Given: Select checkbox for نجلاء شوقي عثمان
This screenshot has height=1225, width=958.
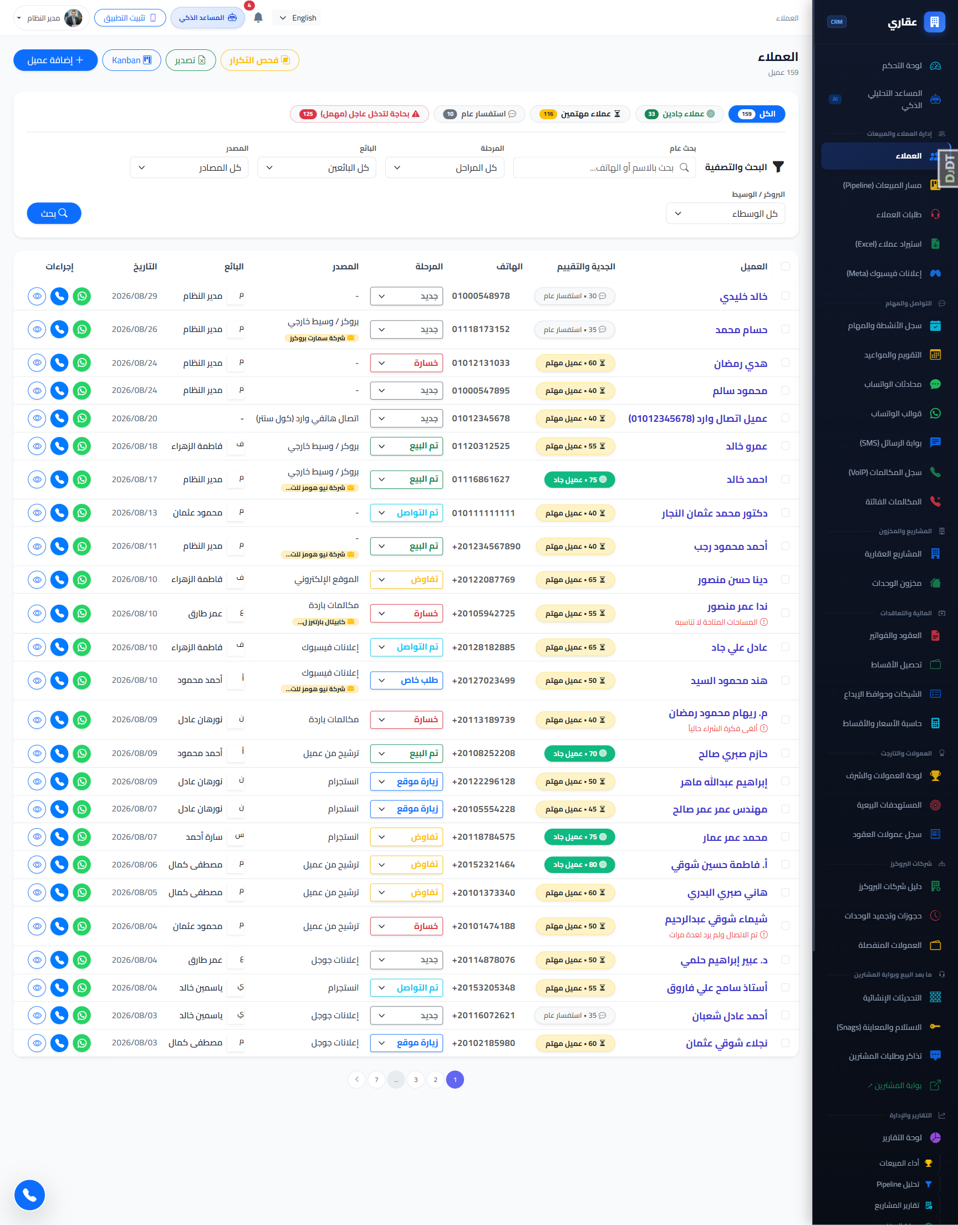Looking at the screenshot, I should click(785, 1043).
